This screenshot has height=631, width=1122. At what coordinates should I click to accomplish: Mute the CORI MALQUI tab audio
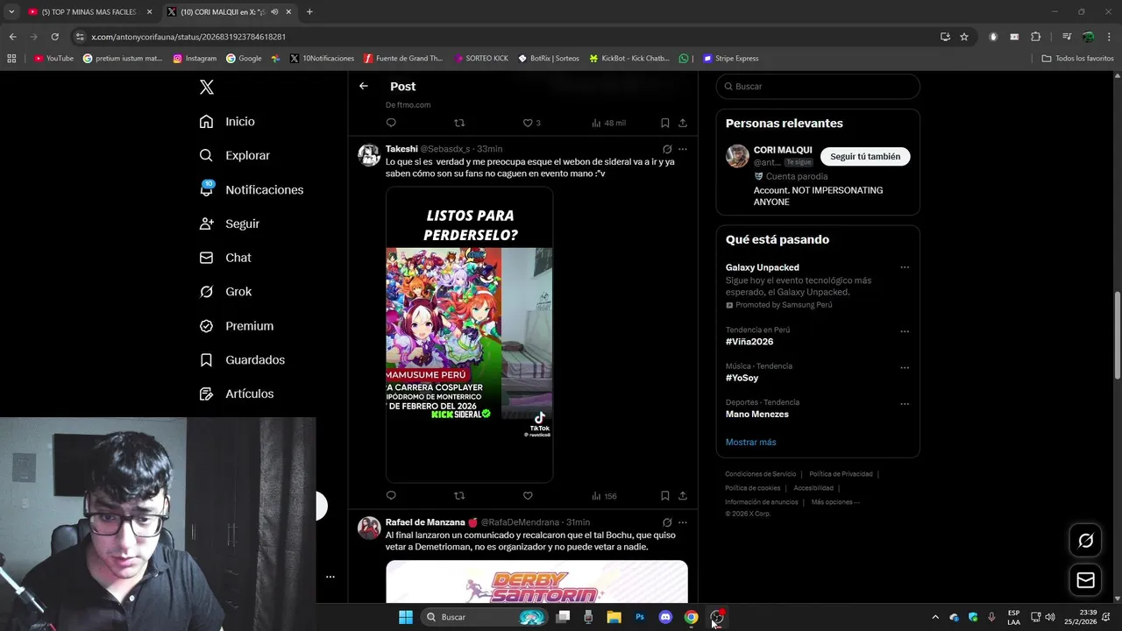tap(274, 12)
